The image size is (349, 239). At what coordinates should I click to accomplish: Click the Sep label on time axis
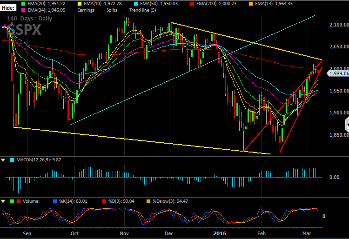point(27,233)
